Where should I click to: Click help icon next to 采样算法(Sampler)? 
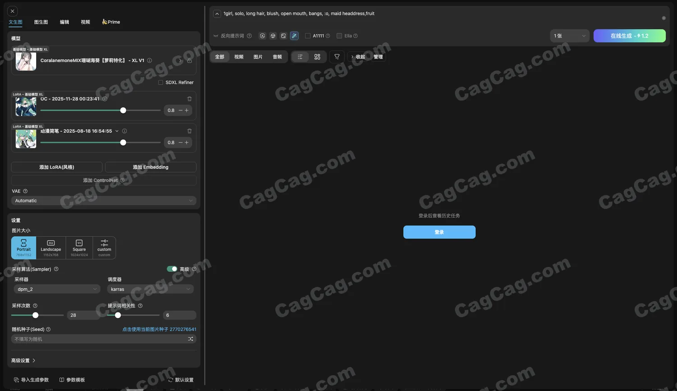pyautogui.click(x=56, y=269)
